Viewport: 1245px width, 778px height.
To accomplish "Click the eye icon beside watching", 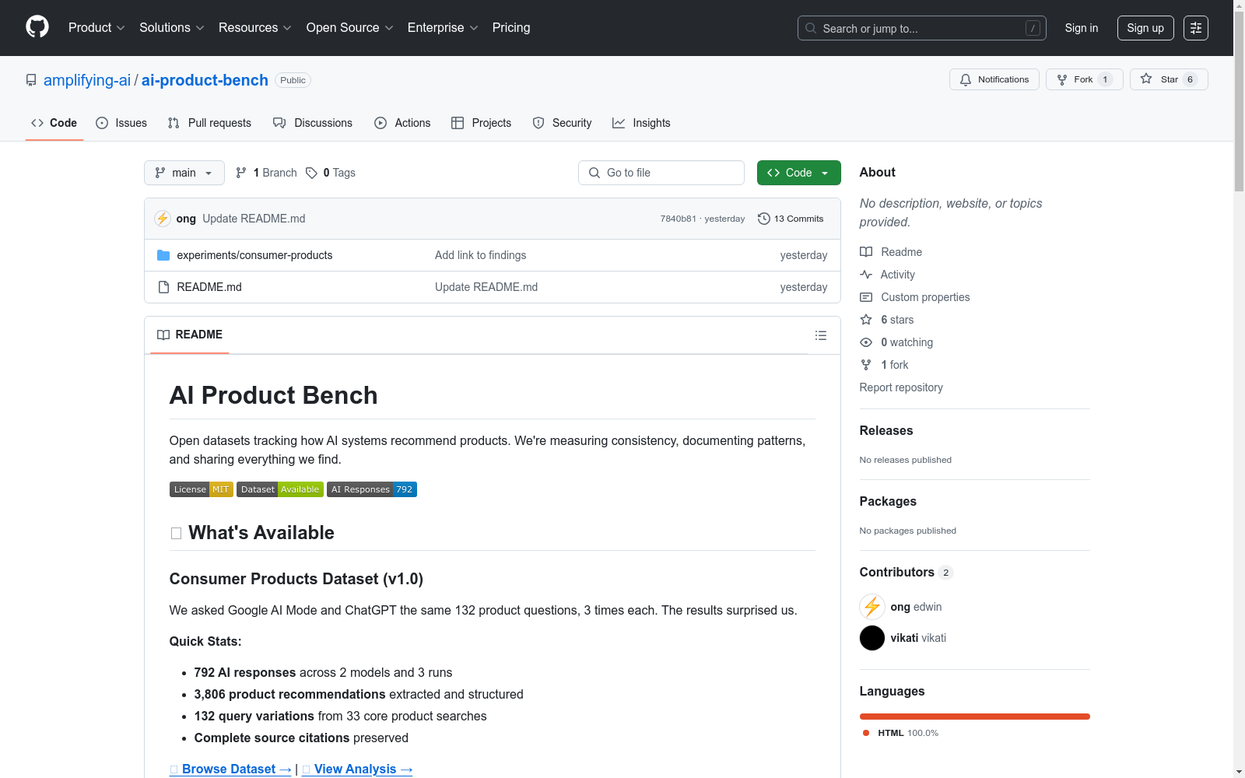I will point(866,342).
